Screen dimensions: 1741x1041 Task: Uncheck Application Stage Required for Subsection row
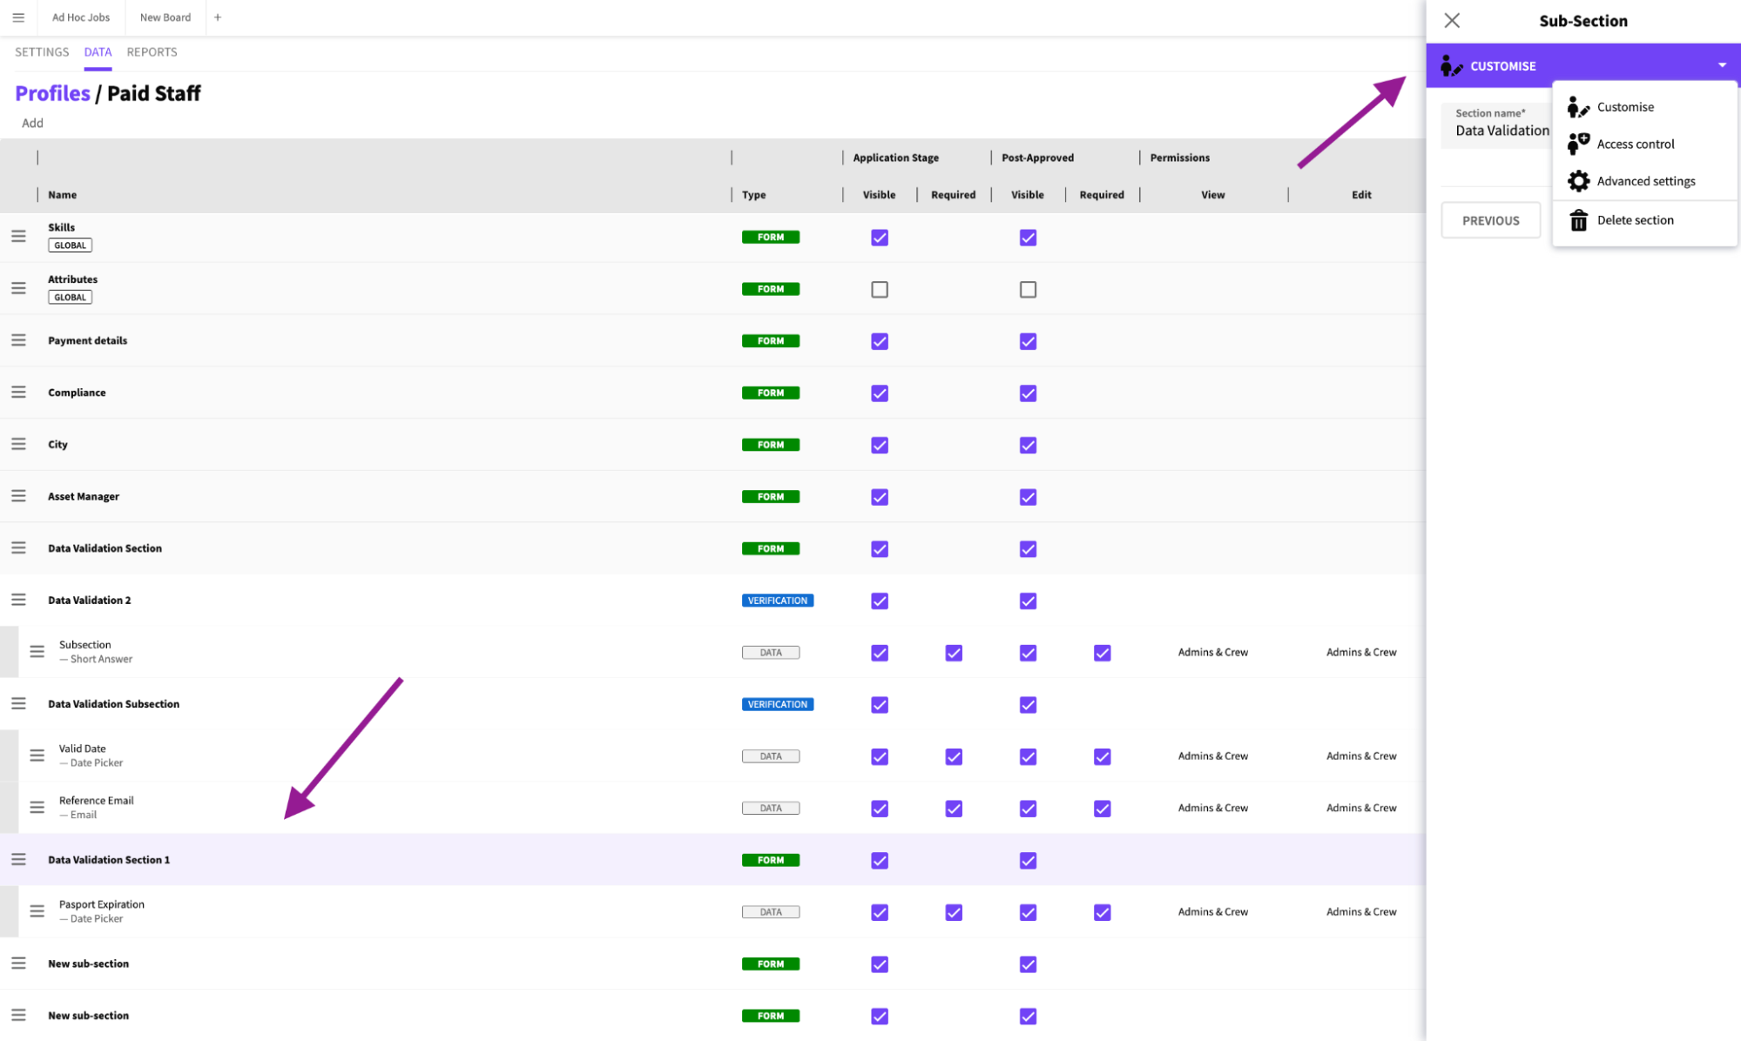click(x=954, y=653)
